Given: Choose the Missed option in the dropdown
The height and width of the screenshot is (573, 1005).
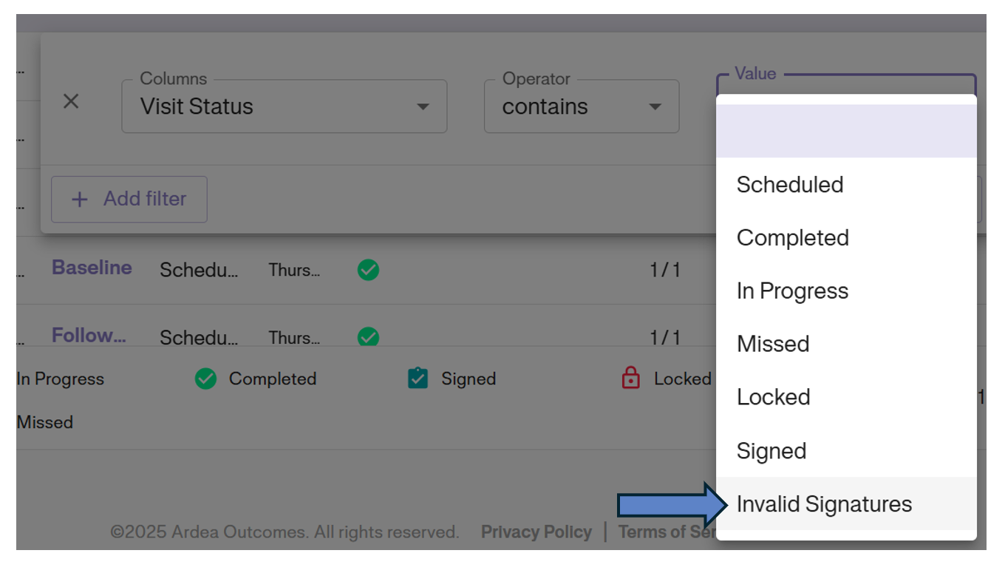Looking at the screenshot, I should [x=772, y=344].
